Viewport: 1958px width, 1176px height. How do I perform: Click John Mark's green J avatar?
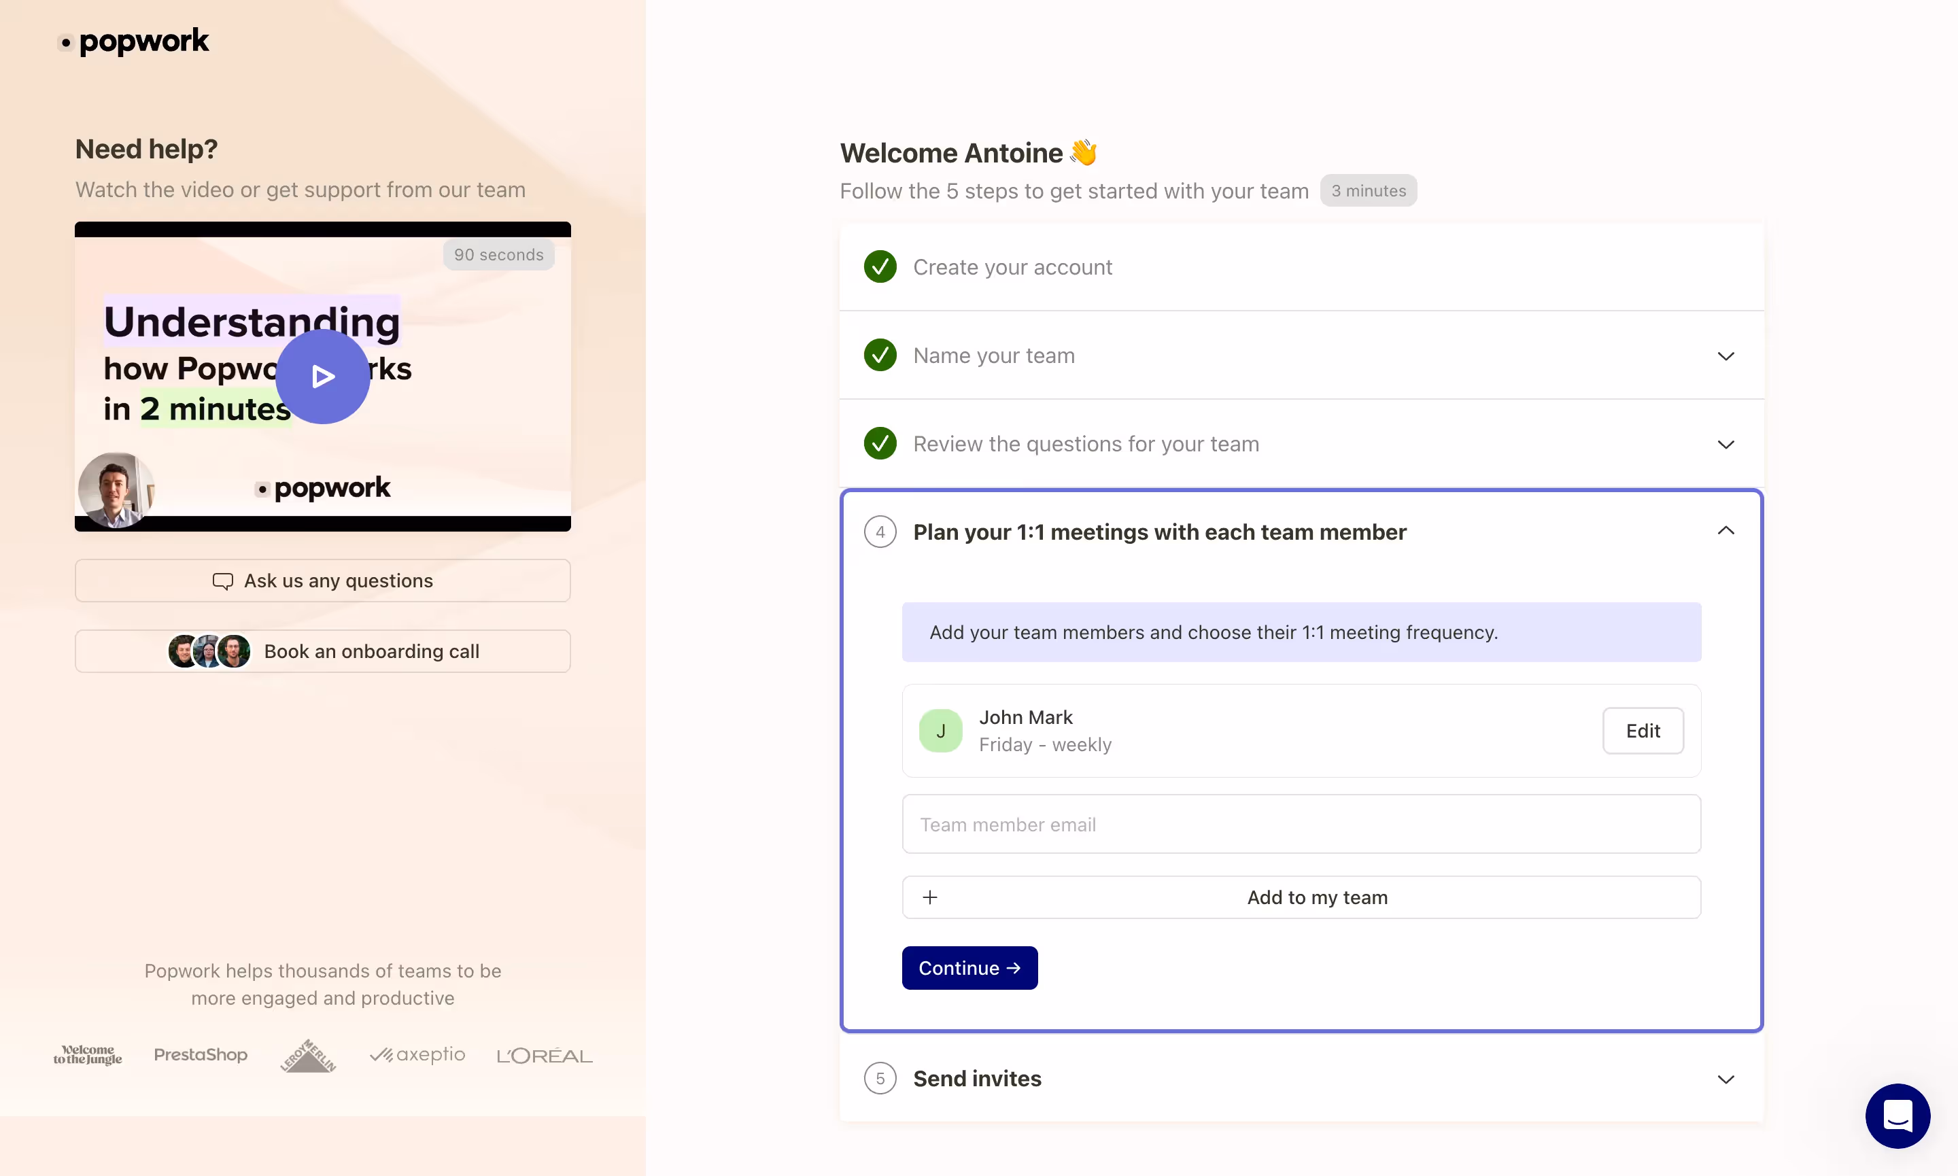tap(940, 731)
